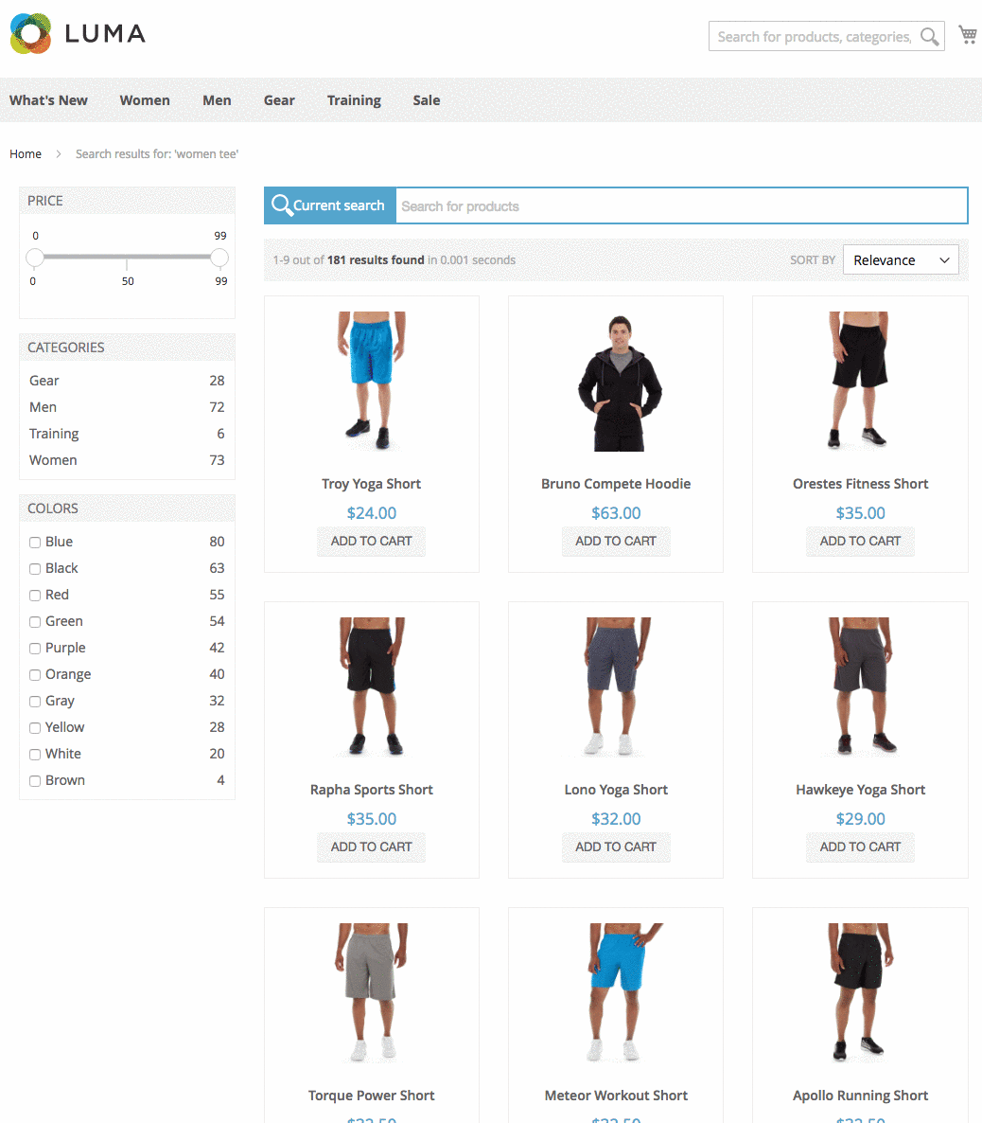Image resolution: width=982 pixels, height=1123 pixels.
Task: Filter by the Gear category
Action: 44,381
